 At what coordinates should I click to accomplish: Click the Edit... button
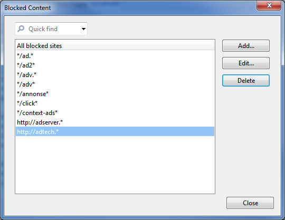pos(246,63)
